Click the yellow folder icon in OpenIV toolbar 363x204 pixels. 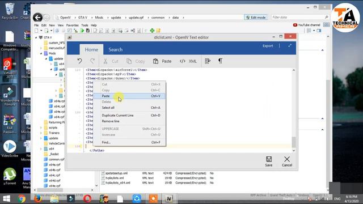coord(158,31)
